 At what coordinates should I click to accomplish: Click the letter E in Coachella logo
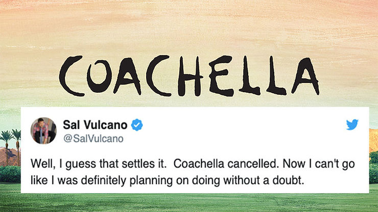pyautogui.click(x=221, y=76)
